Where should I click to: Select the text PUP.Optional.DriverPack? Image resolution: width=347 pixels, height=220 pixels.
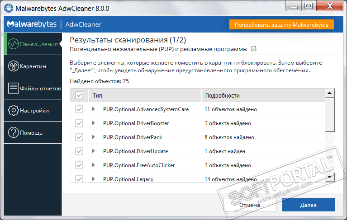point(133,137)
